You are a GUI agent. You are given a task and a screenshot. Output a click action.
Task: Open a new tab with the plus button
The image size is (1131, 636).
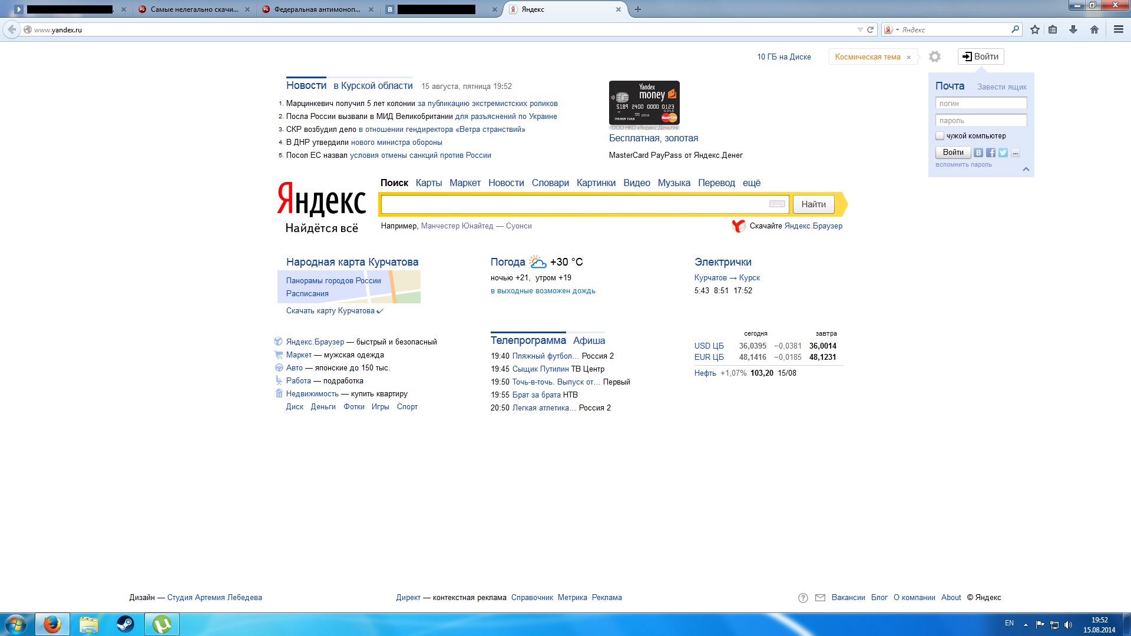(637, 9)
